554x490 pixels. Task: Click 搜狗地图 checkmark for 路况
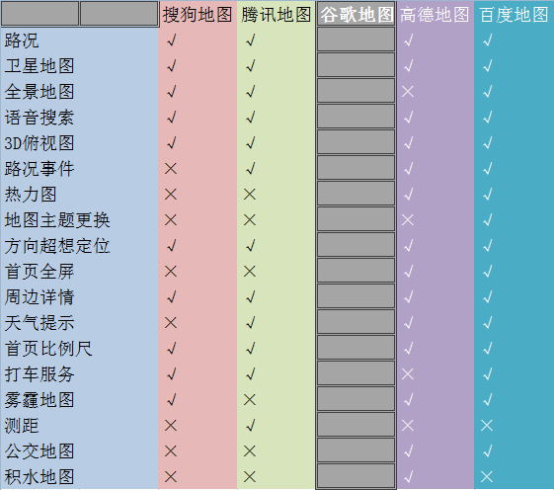pos(172,41)
